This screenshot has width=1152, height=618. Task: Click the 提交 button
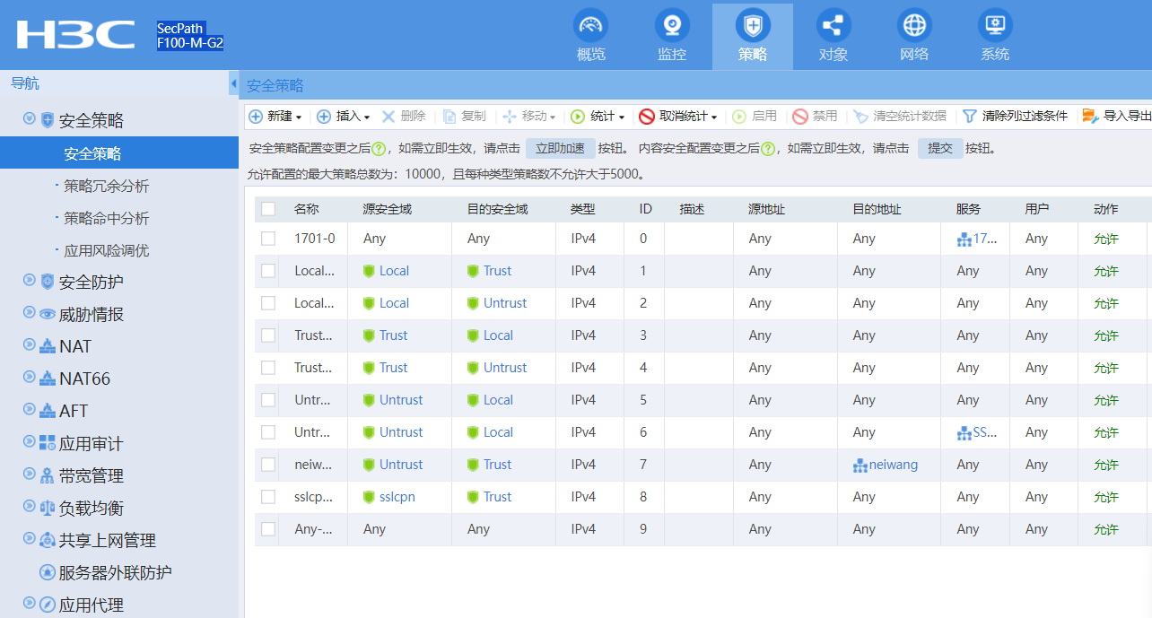[x=939, y=149]
